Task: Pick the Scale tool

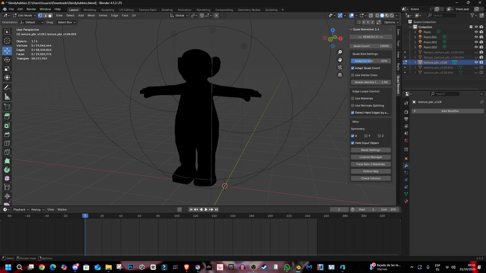Action: [x=7, y=69]
